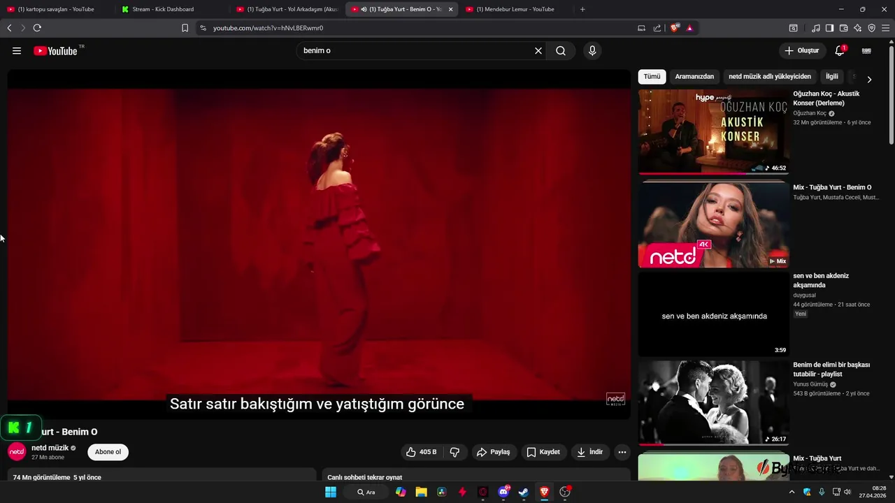
Task: Dislike the video with thumbs down
Action: [x=454, y=452]
